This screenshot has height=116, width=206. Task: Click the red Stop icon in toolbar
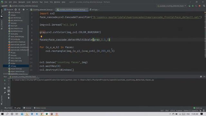tap(200, 6)
